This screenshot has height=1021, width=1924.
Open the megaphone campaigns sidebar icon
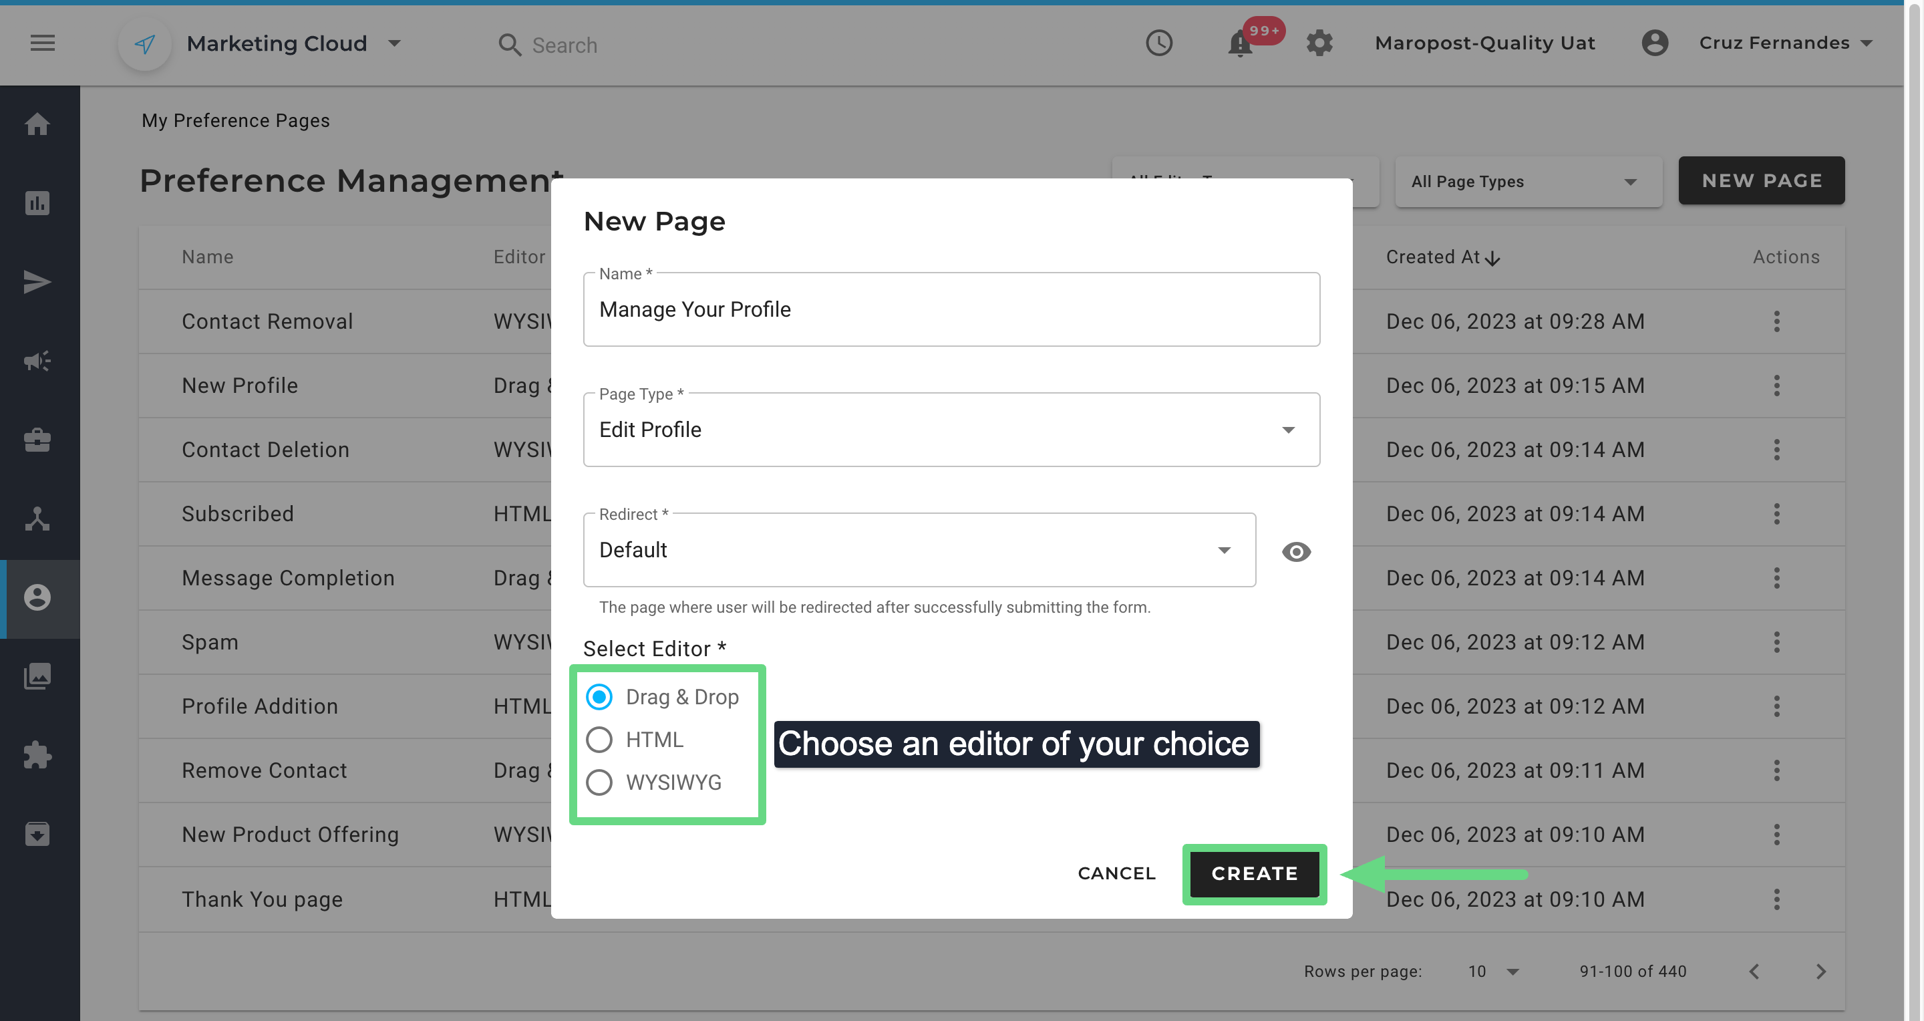37,361
